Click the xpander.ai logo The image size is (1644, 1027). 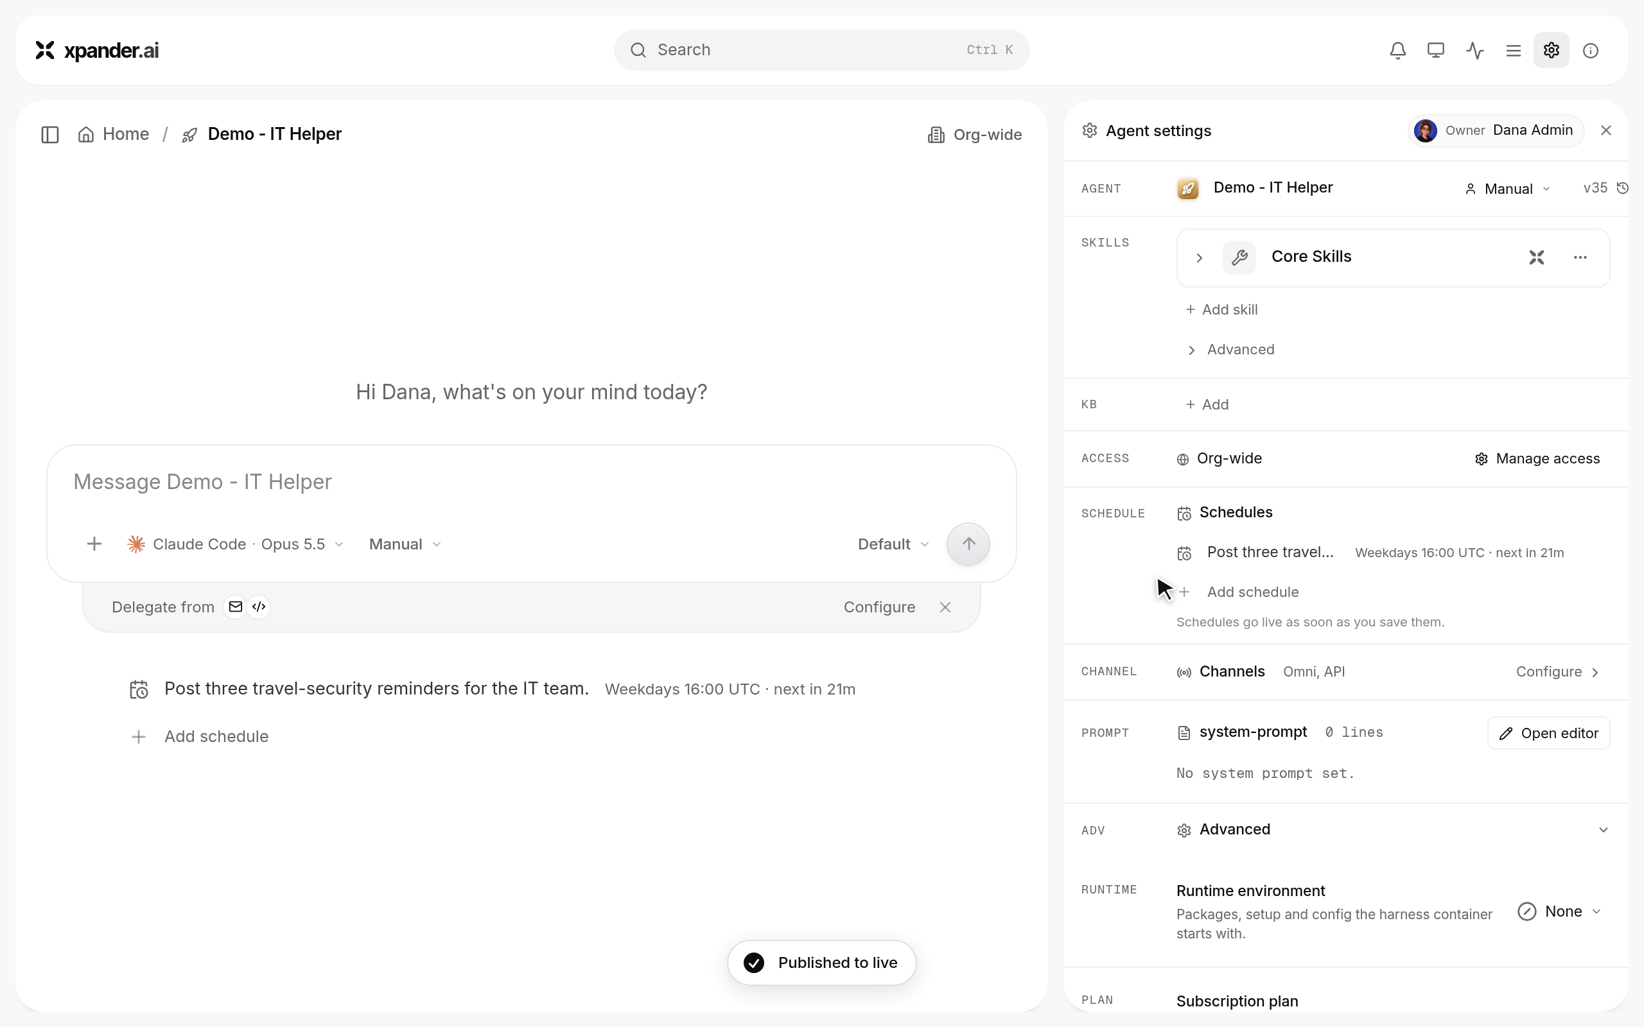[x=97, y=50]
